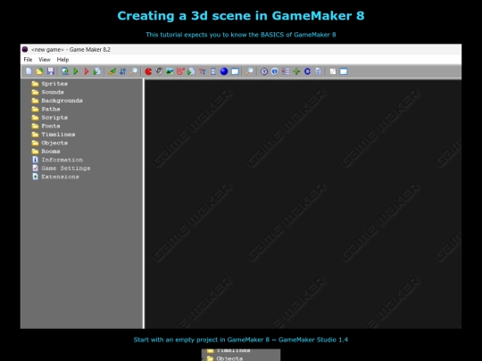Click the circled up-arrow toolbar icon
Viewport: 482px width, 361px height.
click(x=264, y=71)
